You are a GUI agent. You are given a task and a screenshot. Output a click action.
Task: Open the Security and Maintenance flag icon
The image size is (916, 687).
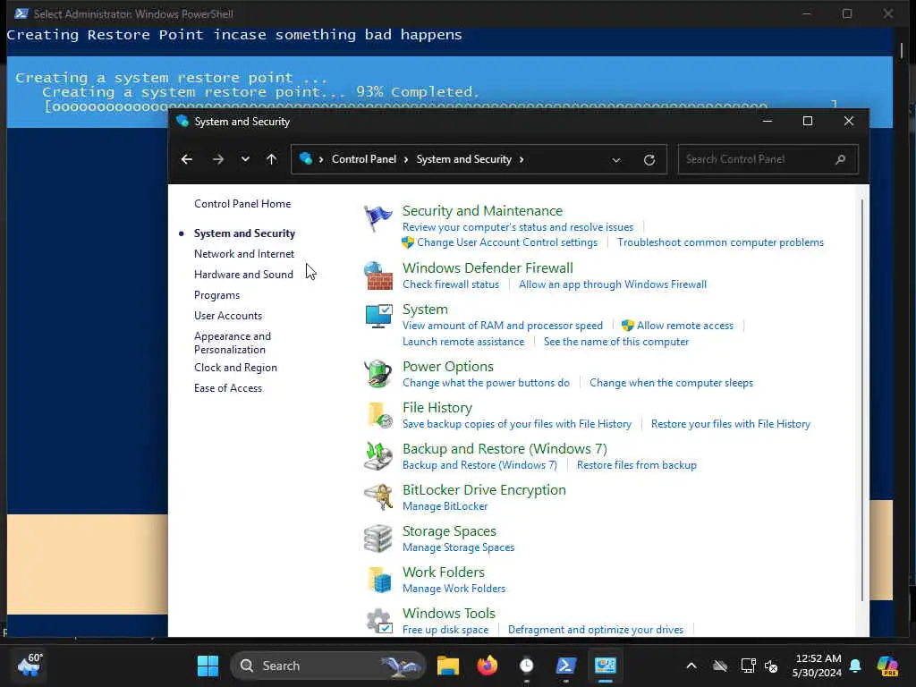378,219
